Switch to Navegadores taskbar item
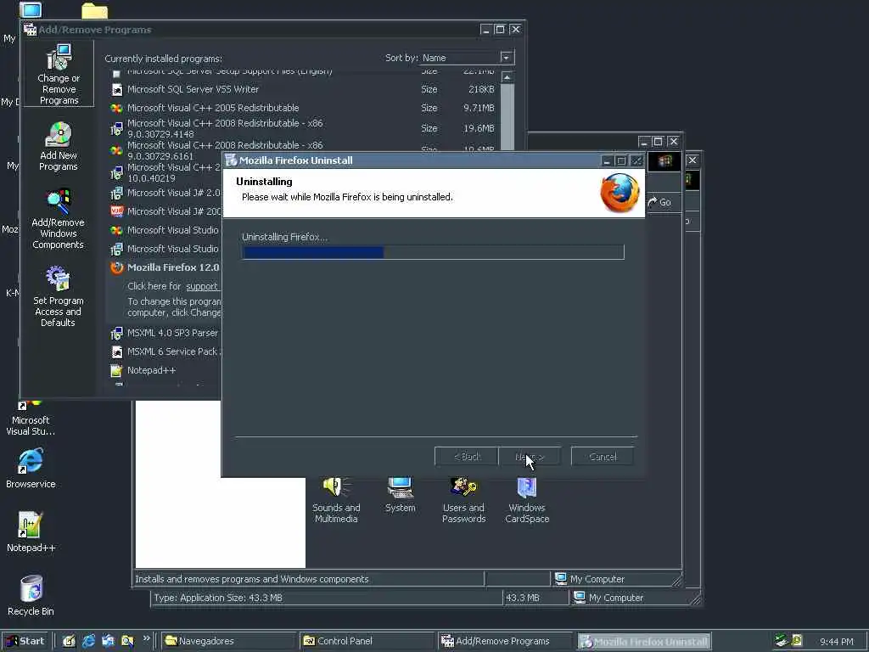 click(x=230, y=641)
